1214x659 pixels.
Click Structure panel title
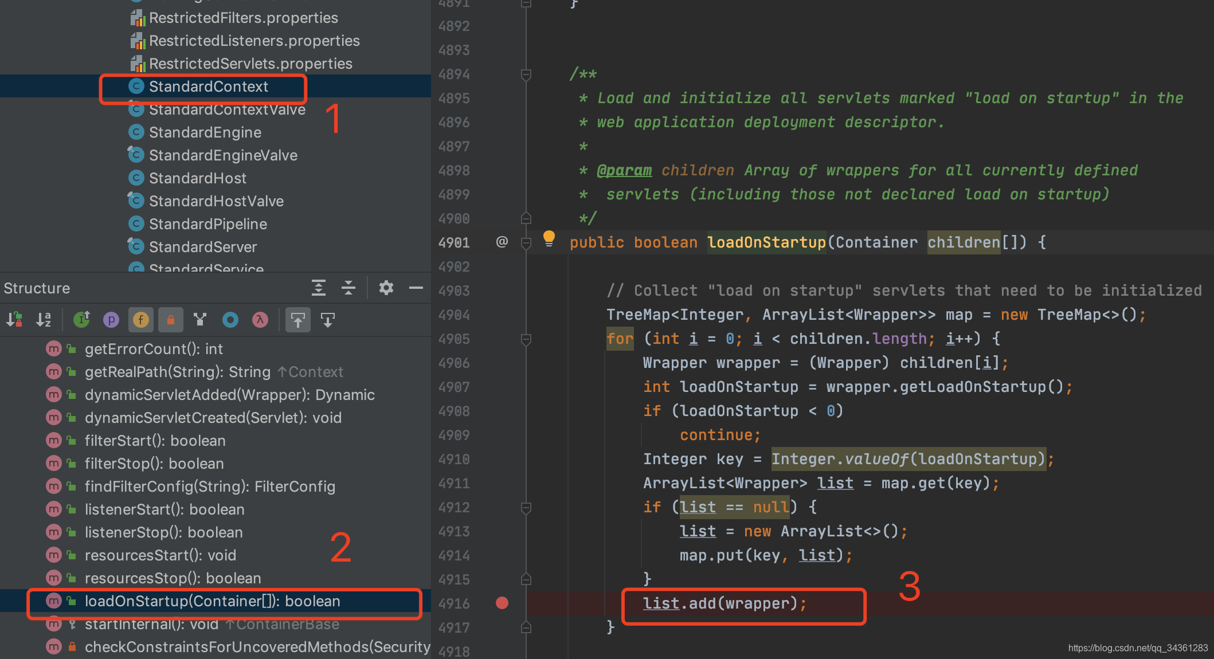tap(37, 288)
